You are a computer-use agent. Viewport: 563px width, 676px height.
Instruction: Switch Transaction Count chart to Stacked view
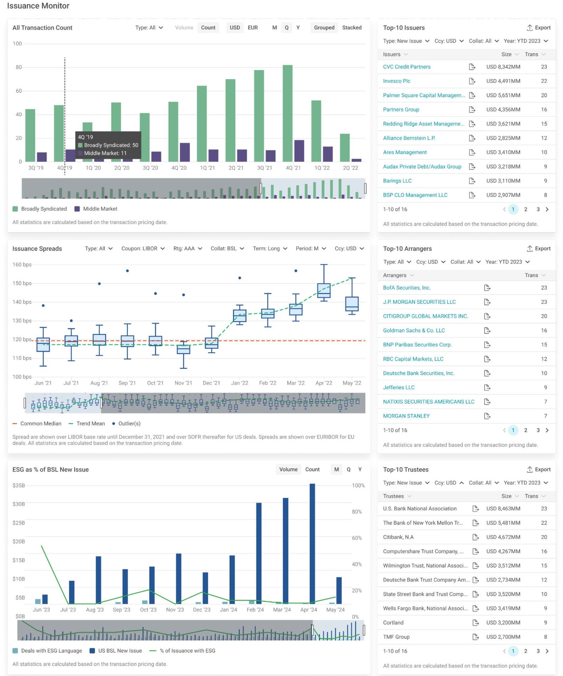[x=352, y=27]
